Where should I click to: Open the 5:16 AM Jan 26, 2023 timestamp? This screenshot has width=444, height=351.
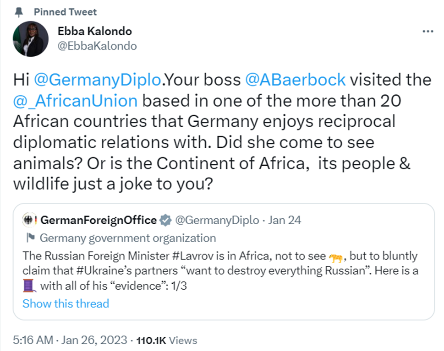[x=69, y=340]
